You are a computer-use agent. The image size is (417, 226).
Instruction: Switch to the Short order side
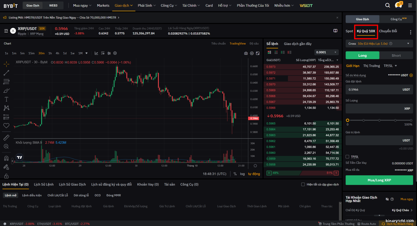396,55
